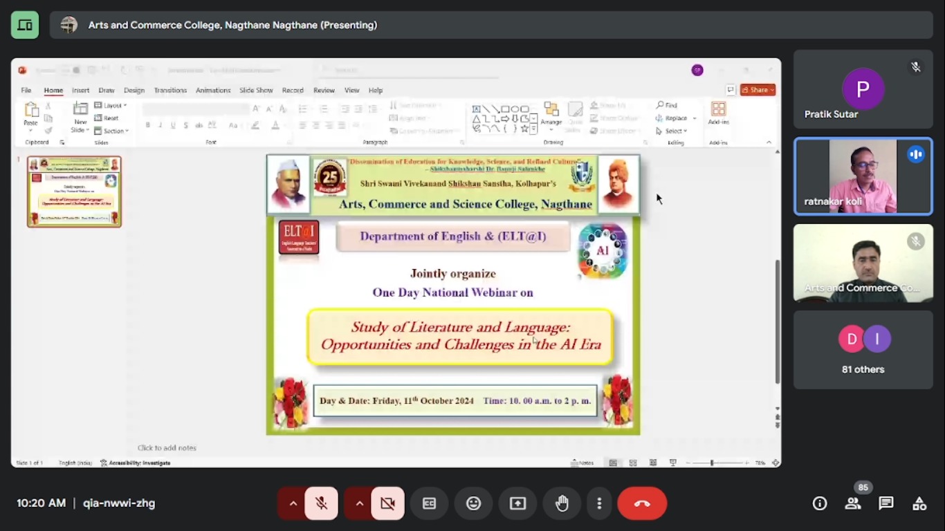Expand audio settings arrow beside microphone
Viewport: 945px width, 531px height.
(293, 503)
